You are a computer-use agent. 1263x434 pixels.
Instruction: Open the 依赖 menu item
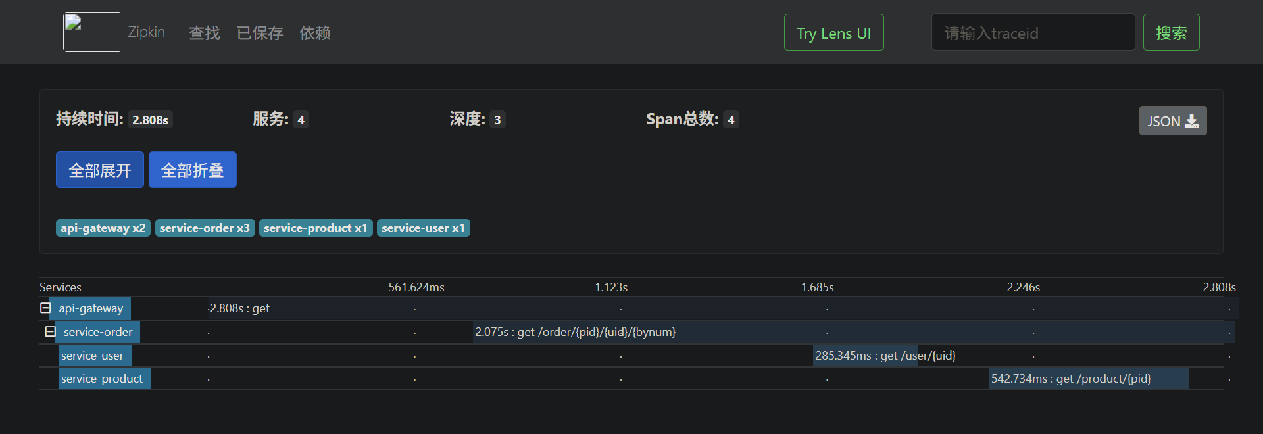pos(315,33)
